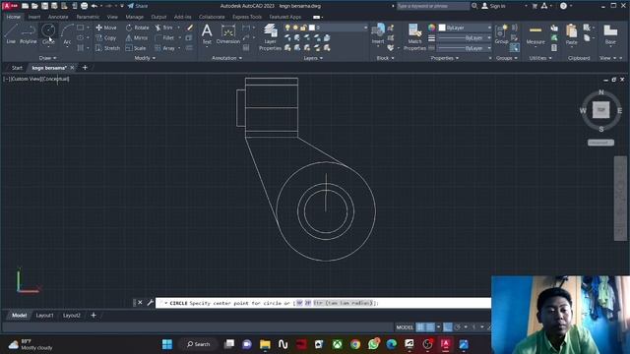Click the Undo arrow in quick access toolbar

94,6
